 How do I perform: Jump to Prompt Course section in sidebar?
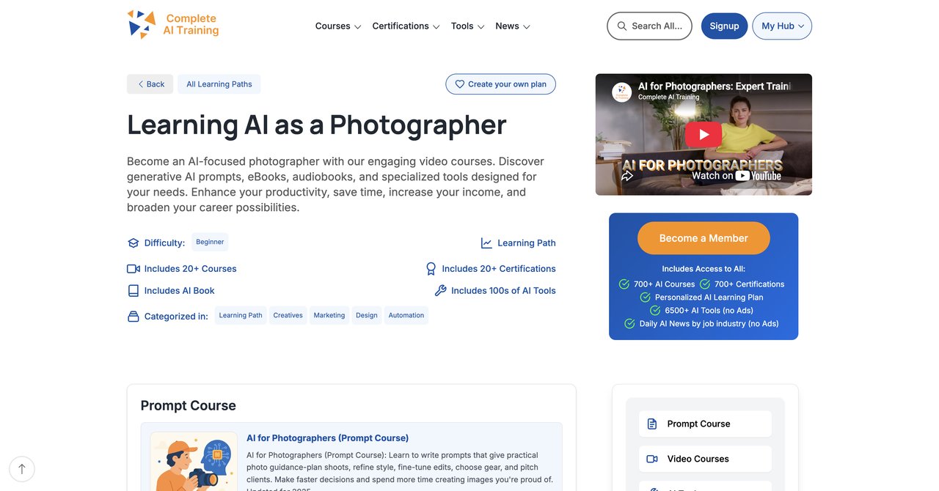(x=705, y=424)
